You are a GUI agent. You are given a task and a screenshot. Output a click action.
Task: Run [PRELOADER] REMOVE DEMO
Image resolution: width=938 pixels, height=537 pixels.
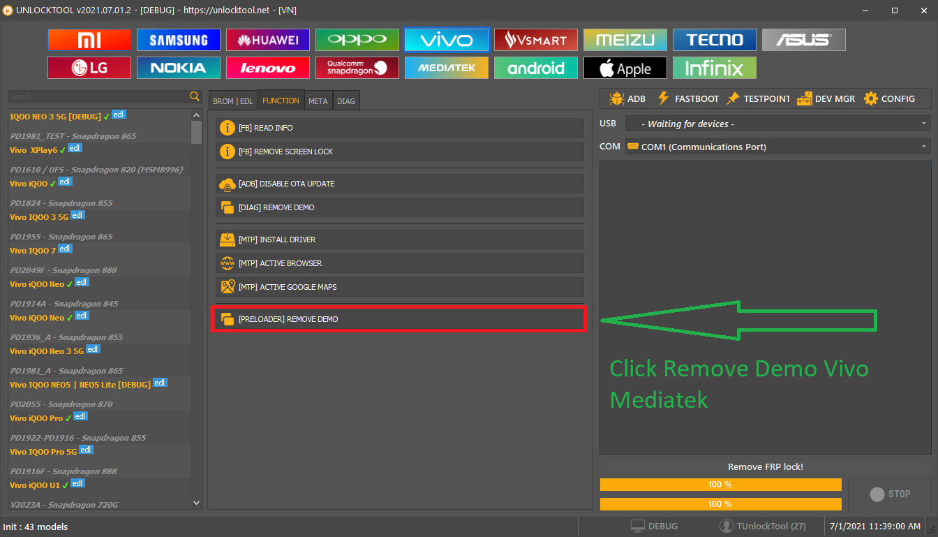[x=399, y=319]
